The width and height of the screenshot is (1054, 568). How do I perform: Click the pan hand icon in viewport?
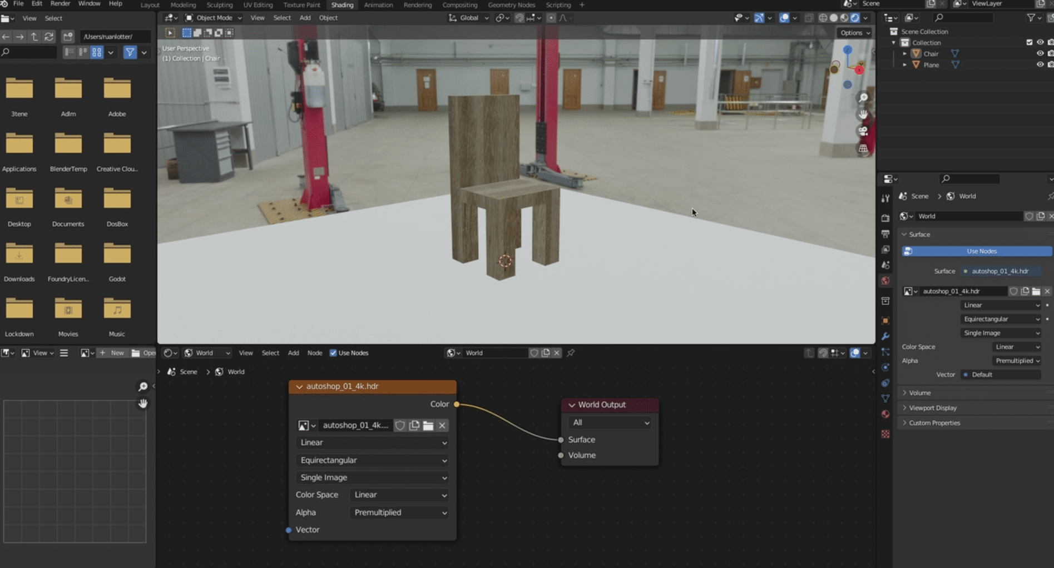[863, 114]
